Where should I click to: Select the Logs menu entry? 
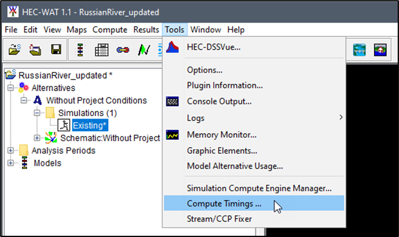[x=254, y=118]
